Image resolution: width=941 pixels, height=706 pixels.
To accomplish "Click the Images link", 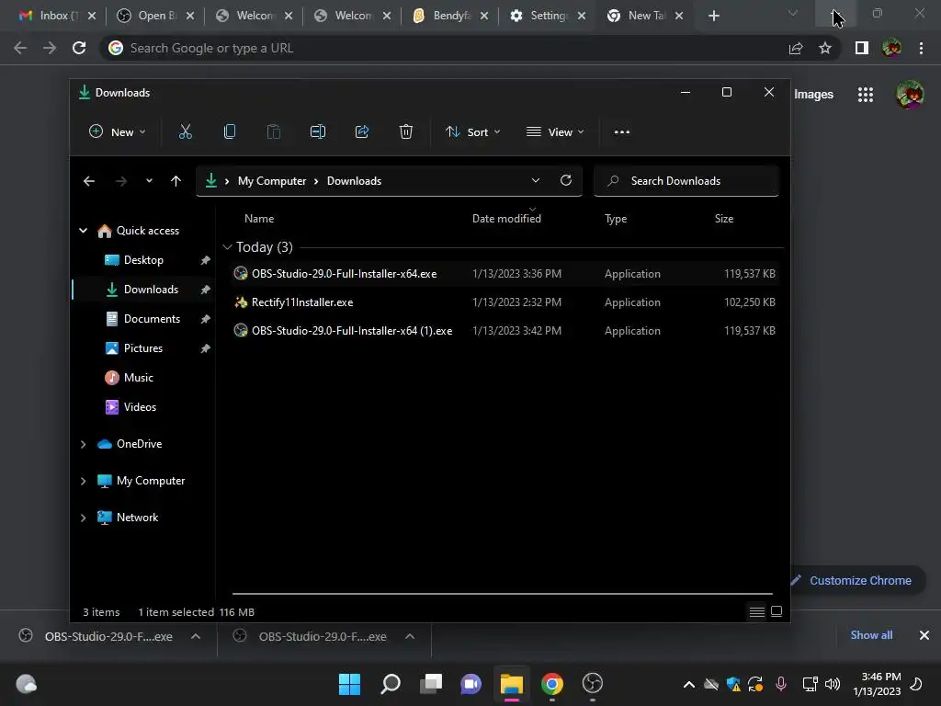I will tap(813, 95).
